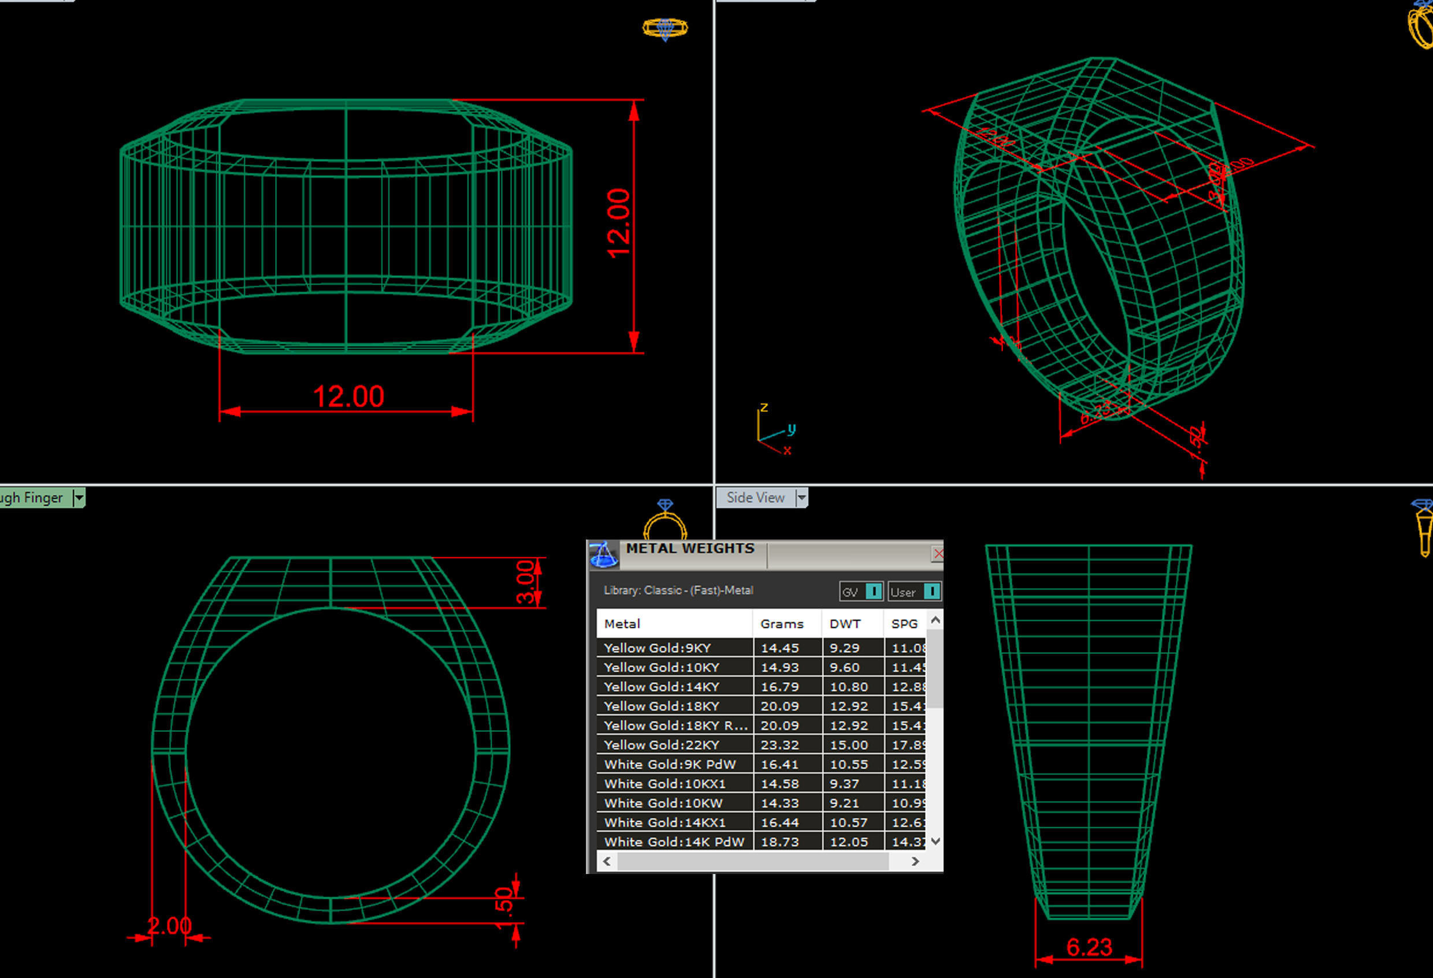This screenshot has height=978, width=1433.
Task: Select the Yellow Gold:22KY row
Action: pyautogui.click(x=762, y=745)
